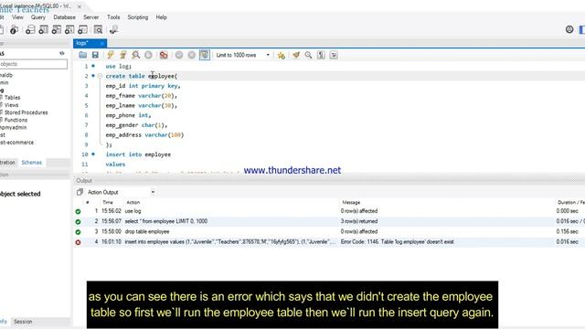Image resolution: width=585 pixels, height=329 pixels.
Task: Toggle the auto-commit mode button
Action: pos(205,55)
